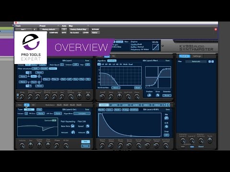This screenshot has width=230, height=172.
Task: Click the filter PreGain knob
Action: point(149,95)
